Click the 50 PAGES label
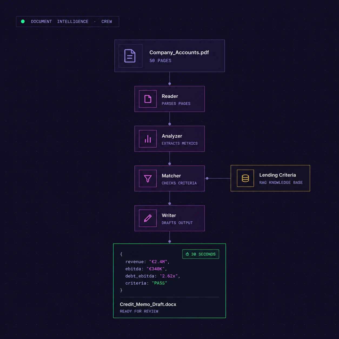This screenshot has height=339, width=339. pos(160,61)
